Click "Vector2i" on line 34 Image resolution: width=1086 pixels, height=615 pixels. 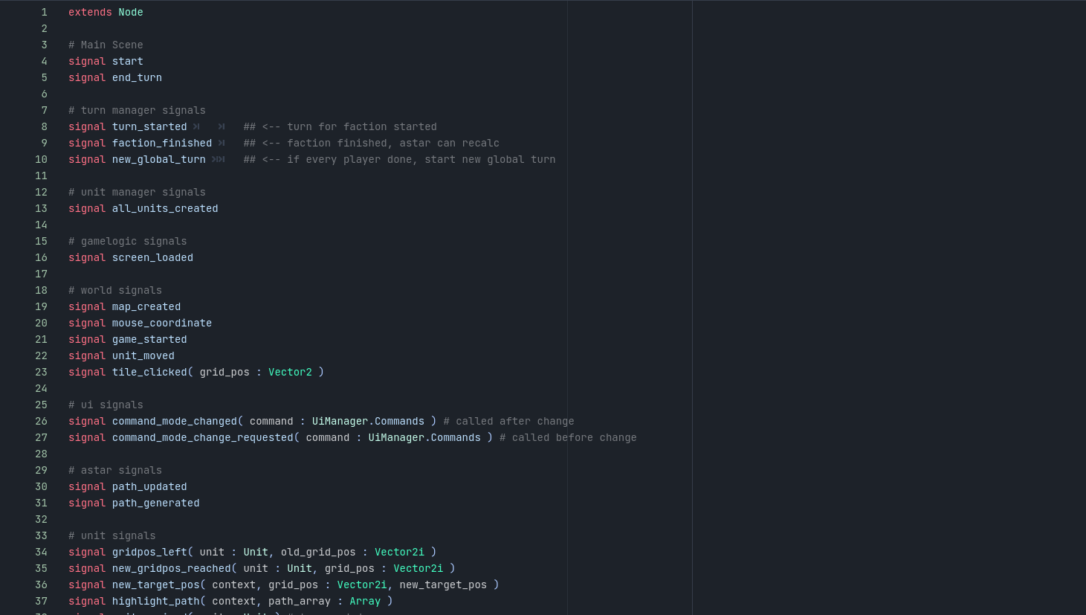click(x=399, y=552)
